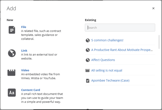Click the Existing list scrollbar thumb
Image resolution: width=162 pixels, height=110 pixels.
(159, 42)
